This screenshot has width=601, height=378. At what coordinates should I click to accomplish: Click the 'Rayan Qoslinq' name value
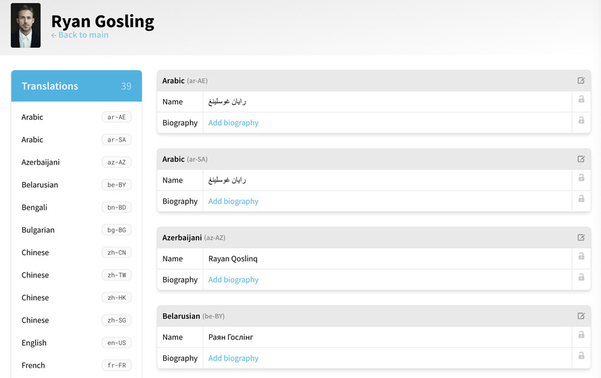233,259
